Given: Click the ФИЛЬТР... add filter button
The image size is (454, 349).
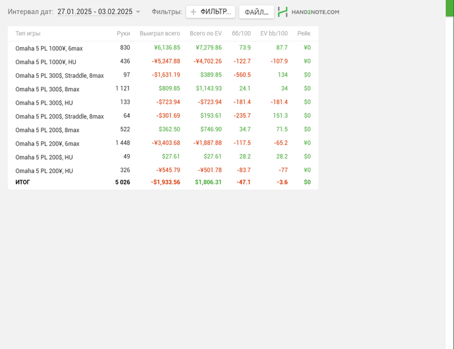Looking at the screenshot, I should click(211, 12).
